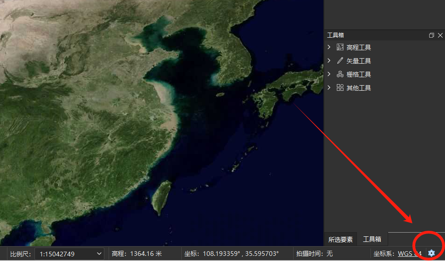This screenshot has height=261, width=445.
Task: Click the 栅格工具 raster icon
Action: (x=340, y=74)
